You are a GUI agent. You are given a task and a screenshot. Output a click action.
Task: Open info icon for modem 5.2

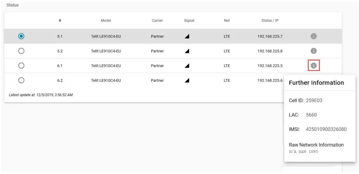[314, 51]
